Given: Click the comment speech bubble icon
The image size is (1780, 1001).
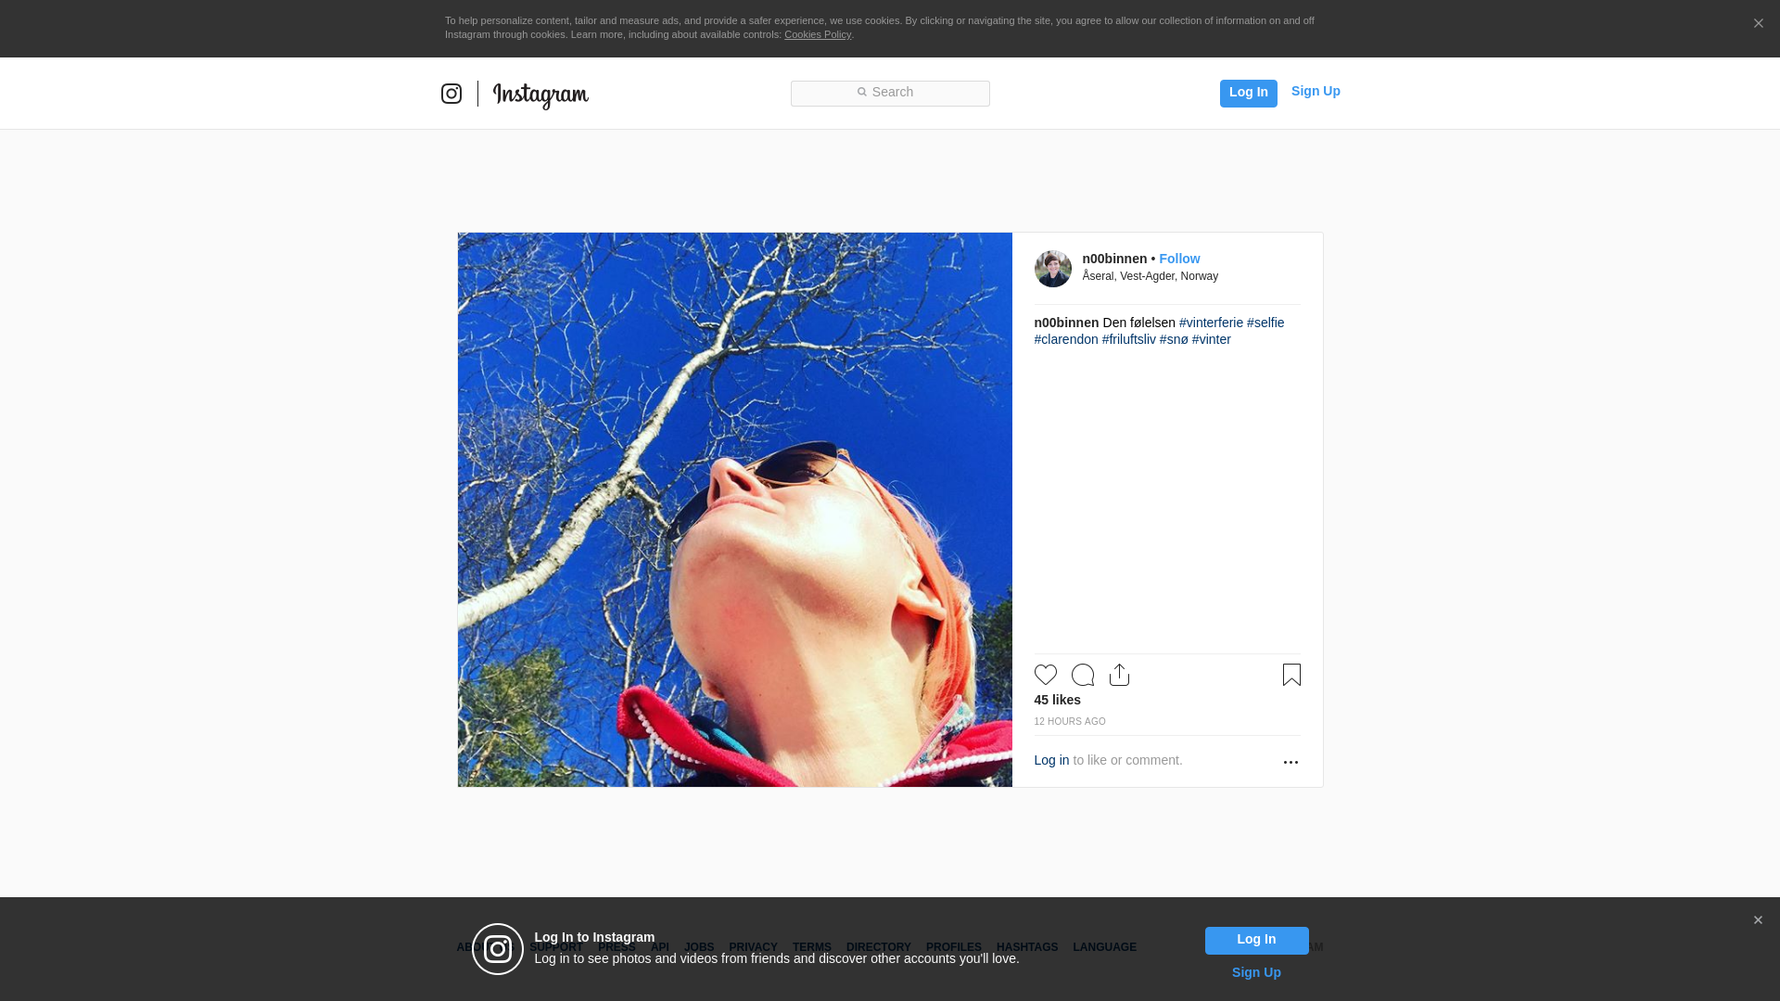Looking at the screenshot, I should point(1083,675).
